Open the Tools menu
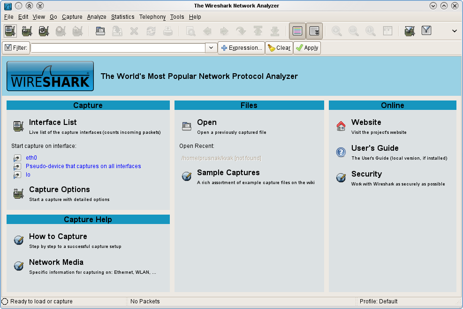Screen dimensions: 463x309 pos(177,17)
